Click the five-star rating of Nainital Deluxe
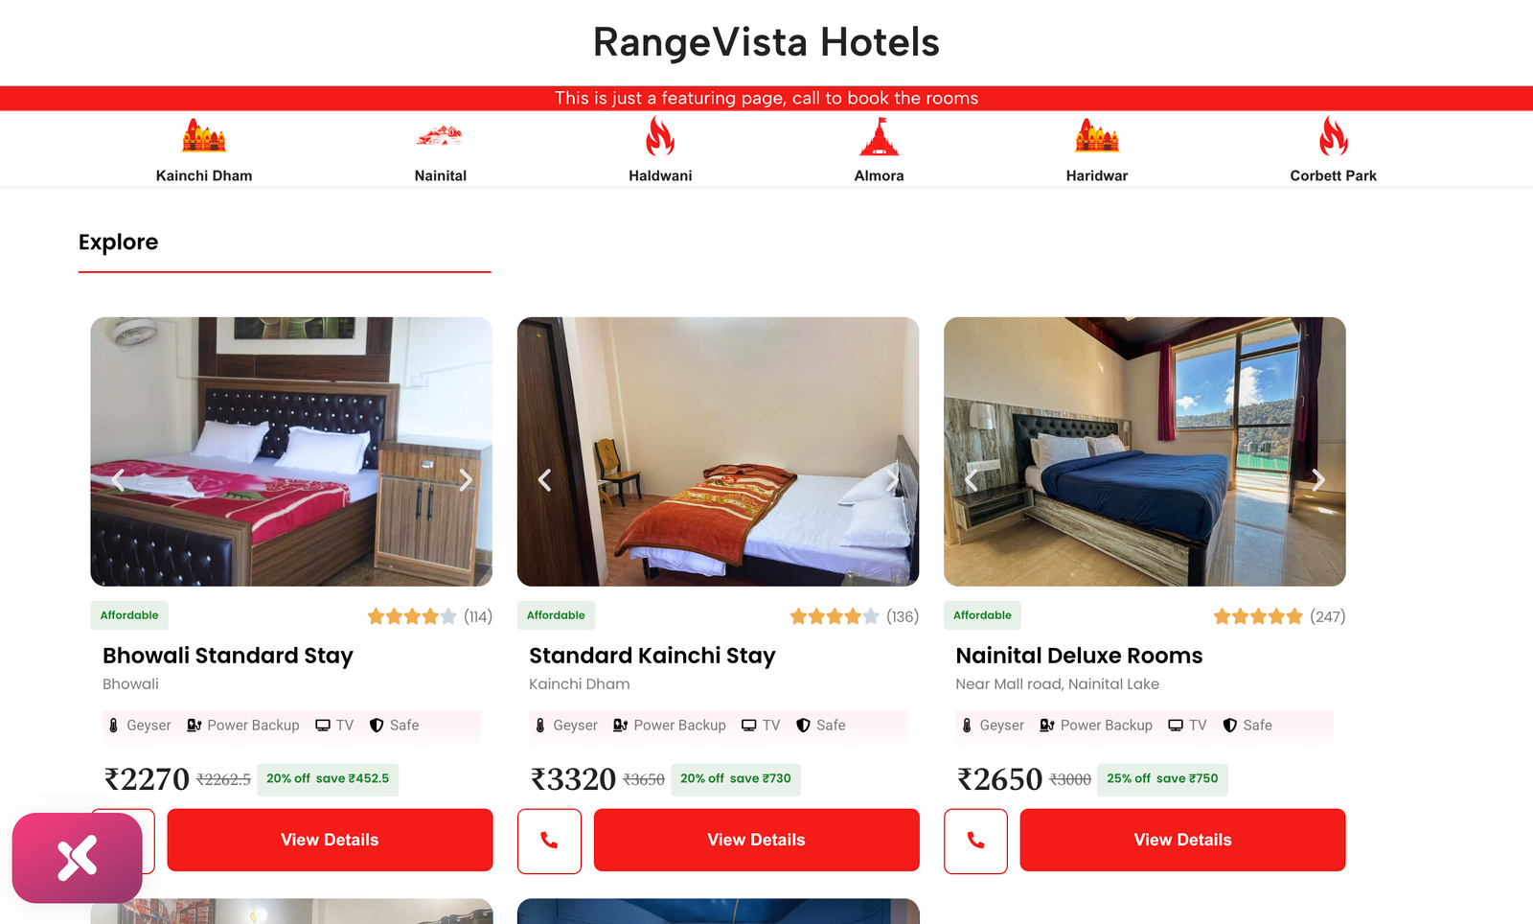The image size is (1533, 924). point(1258,616)
